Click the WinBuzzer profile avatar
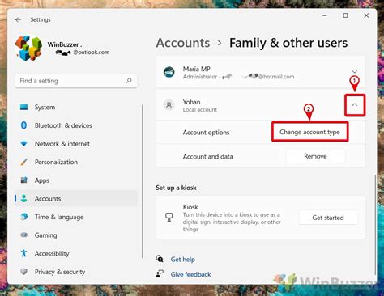384x296 pixels. 28,49
